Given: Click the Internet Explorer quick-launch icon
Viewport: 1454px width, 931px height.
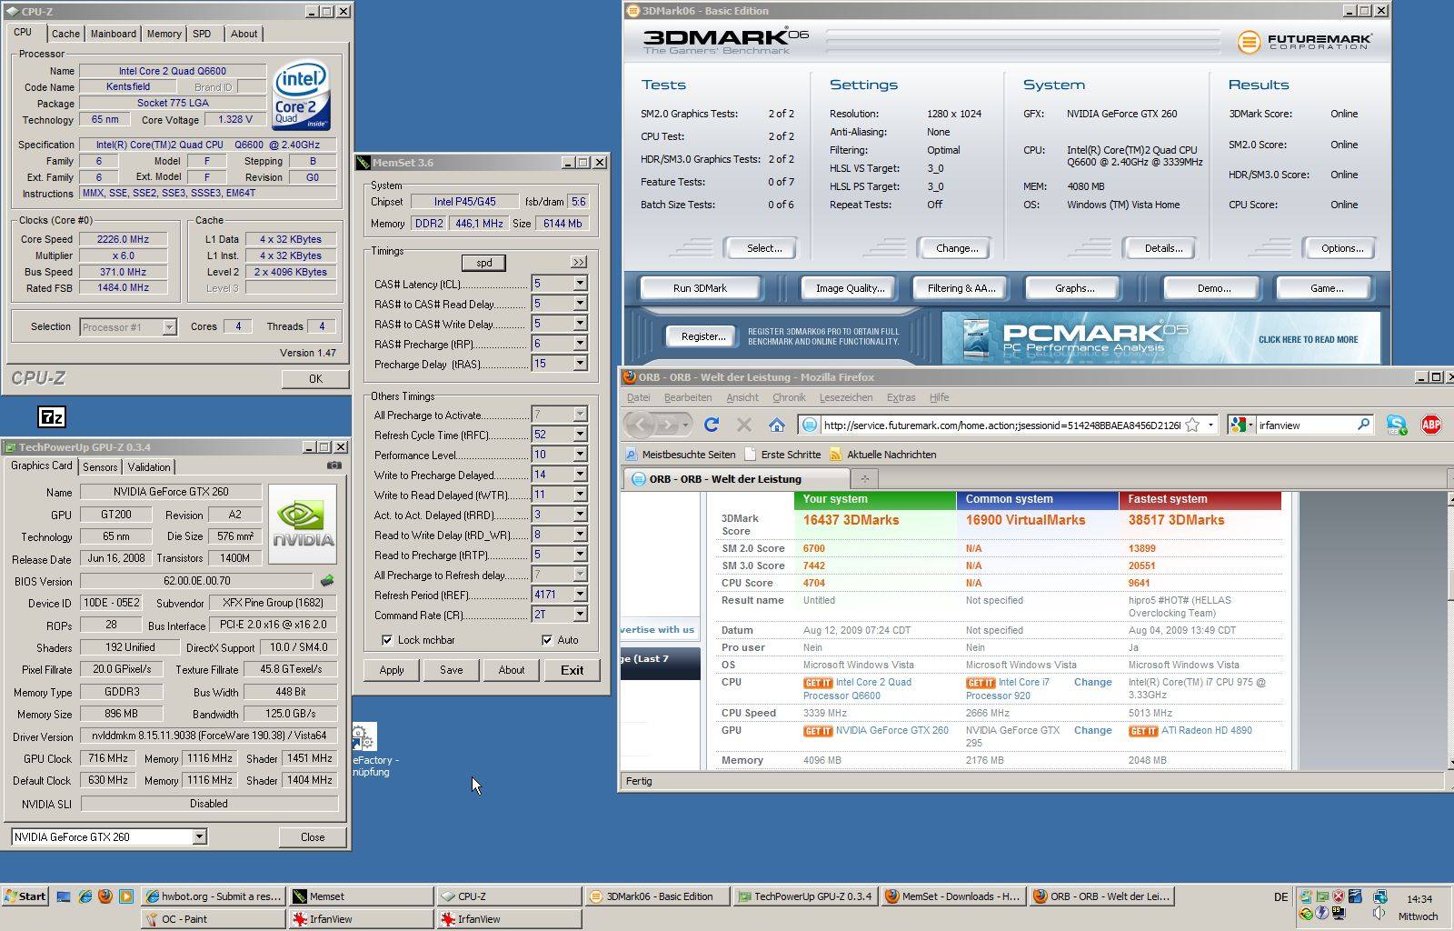Looking at the screenshot, I should (x=85, y=896).
